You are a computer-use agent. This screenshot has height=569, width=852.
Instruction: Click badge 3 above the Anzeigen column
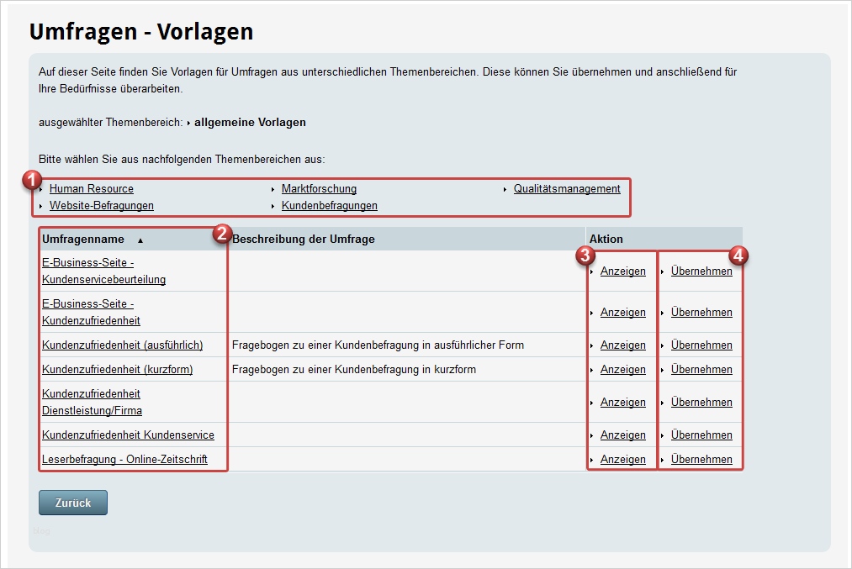(586, 255)
